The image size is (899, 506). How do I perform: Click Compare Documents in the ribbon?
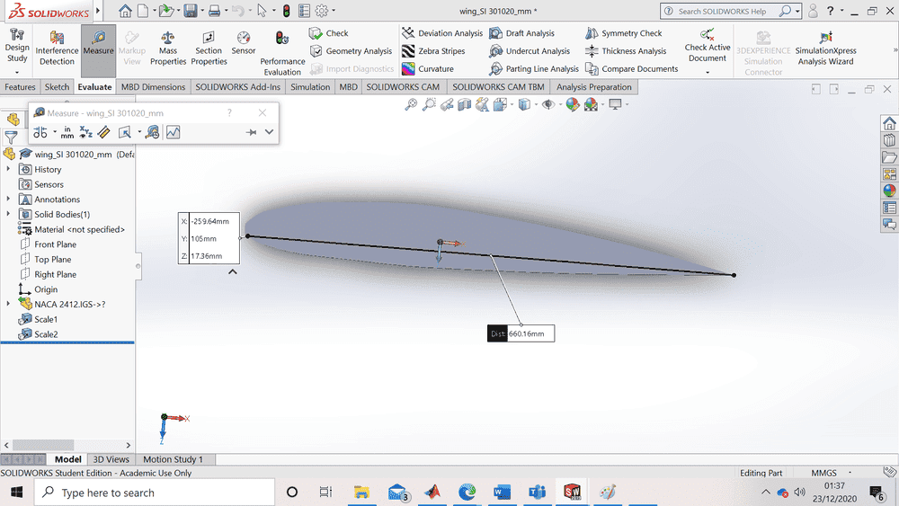pos(632,69)
